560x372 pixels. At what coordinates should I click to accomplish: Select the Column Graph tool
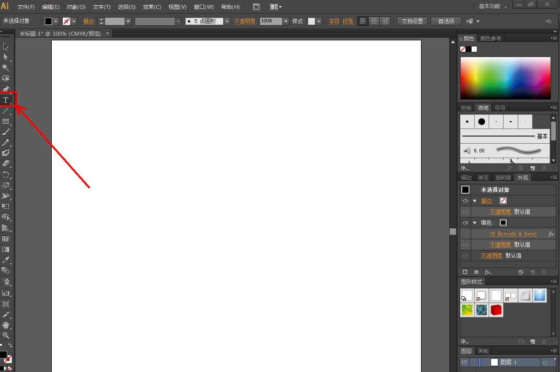[5, 293]
